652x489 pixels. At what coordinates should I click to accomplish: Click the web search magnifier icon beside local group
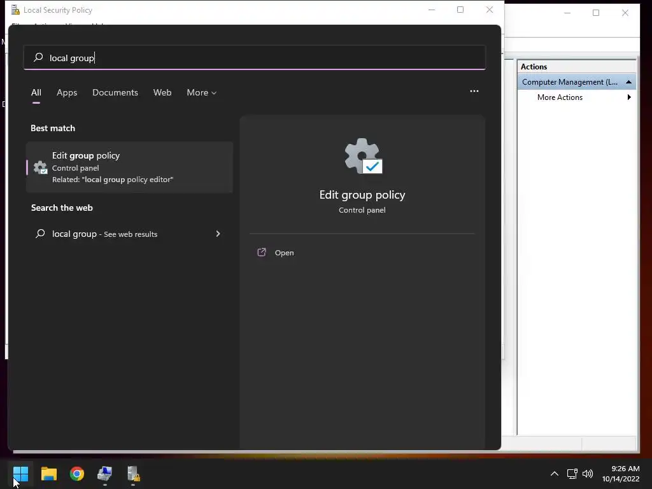pyautogui.click(x=40, y=234)
